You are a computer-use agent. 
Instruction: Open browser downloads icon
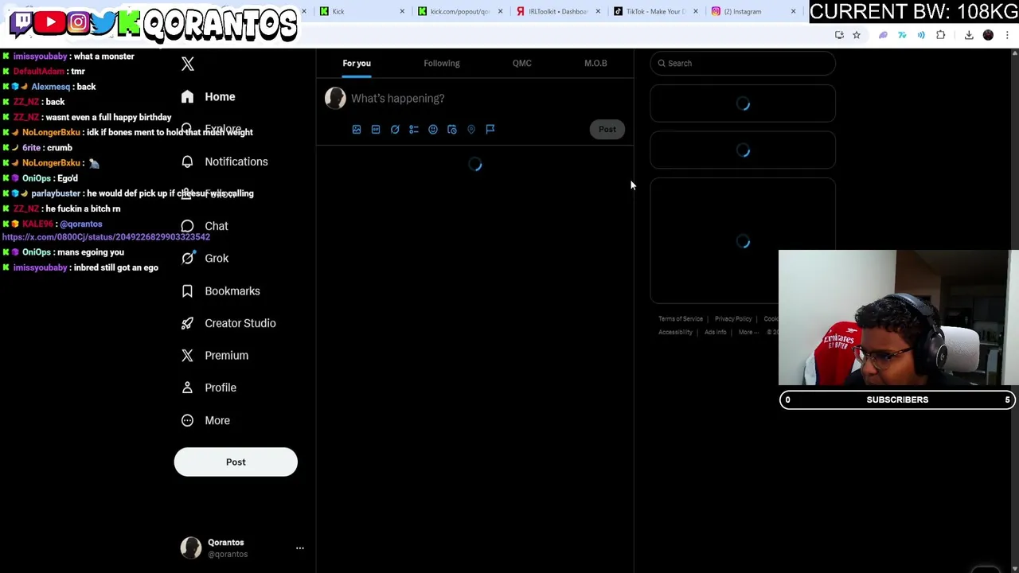pyautogui.click(x=969, y=35)
